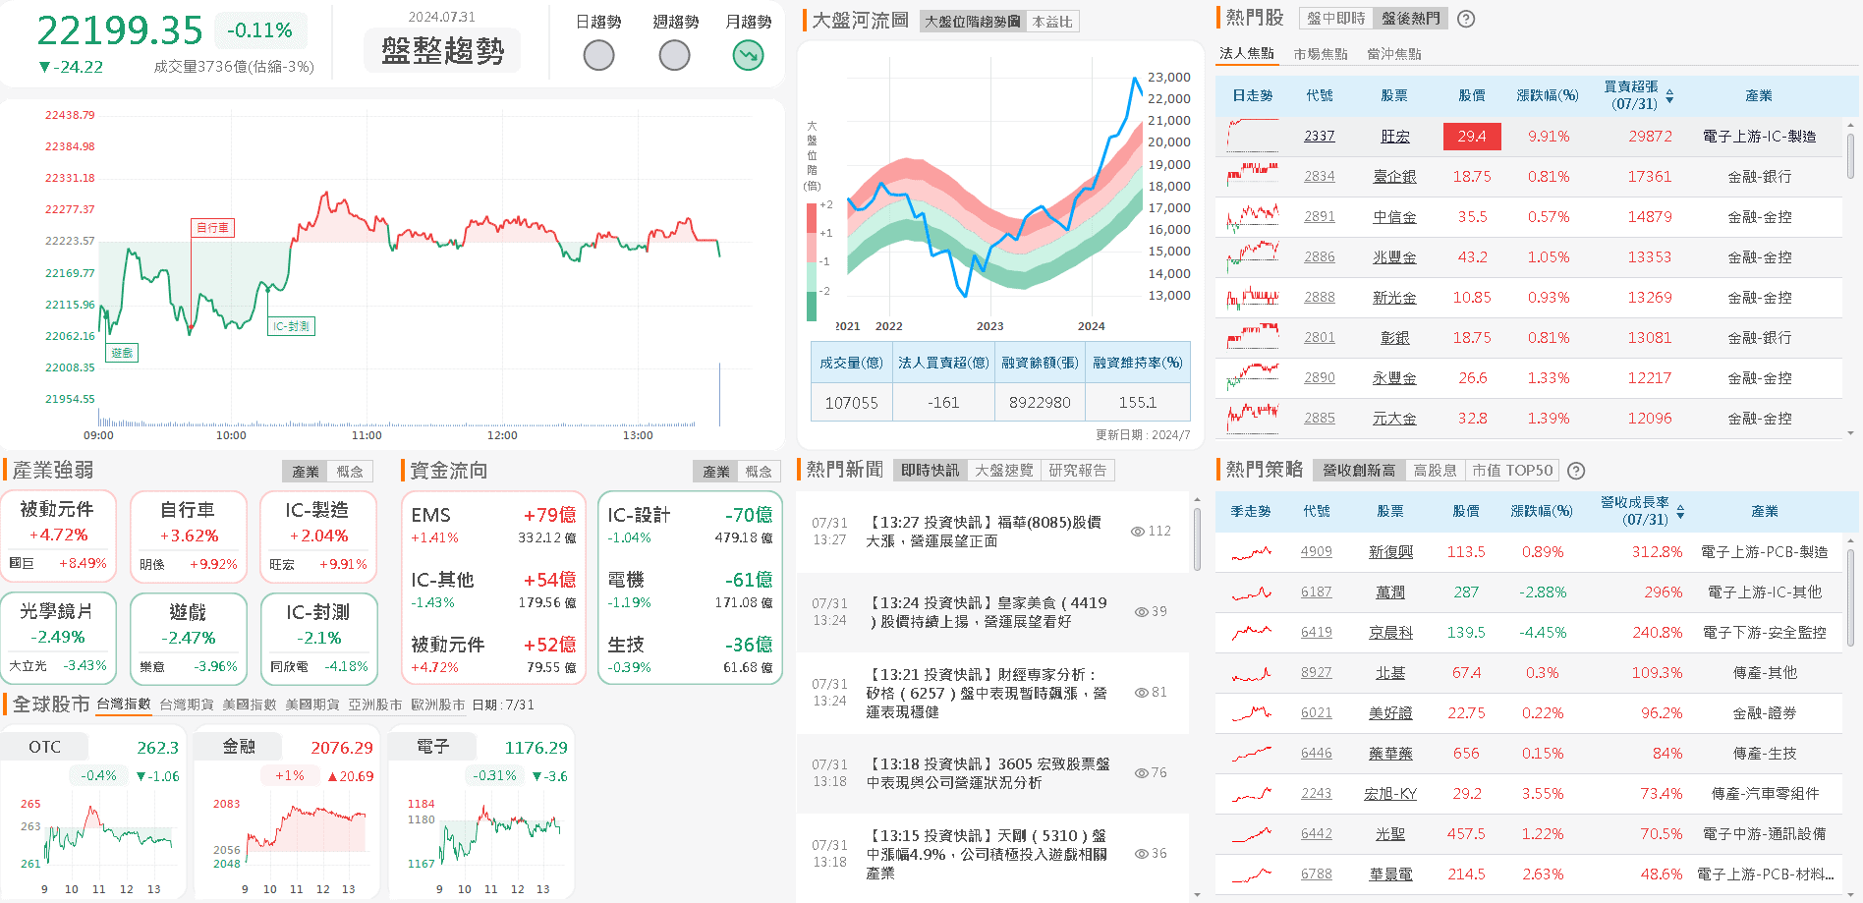
Task: Sort 熱門股 by 買賣超張 arrows
Action: coord(1669,95)
